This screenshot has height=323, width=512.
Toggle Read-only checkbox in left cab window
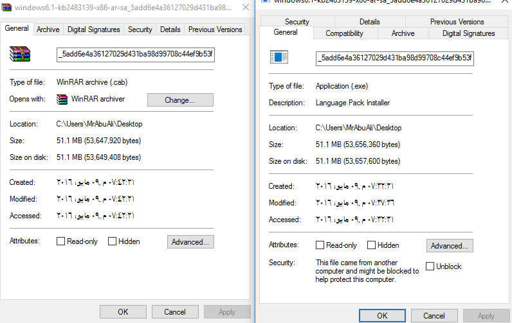pyautogui.click(x=60, y=241)
